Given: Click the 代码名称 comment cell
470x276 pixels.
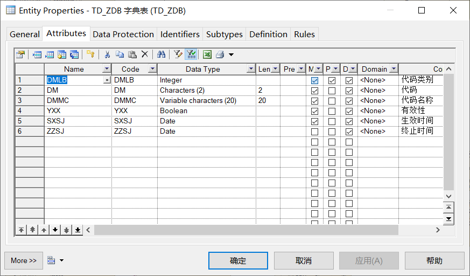Looking at the screenshot, I should pos(421,100).
